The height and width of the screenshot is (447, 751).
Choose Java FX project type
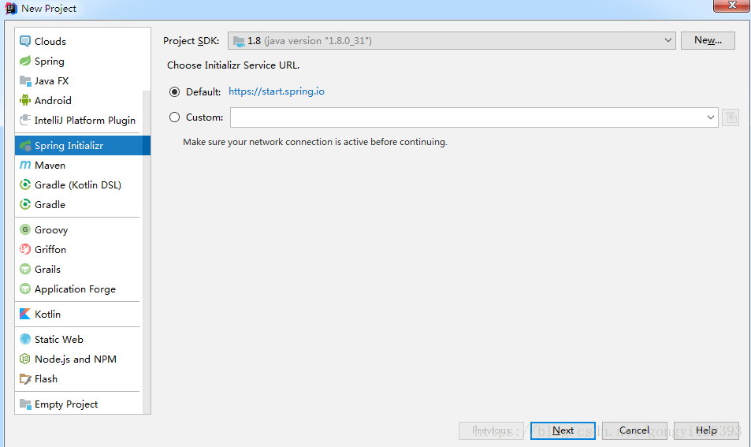(83, 80)
